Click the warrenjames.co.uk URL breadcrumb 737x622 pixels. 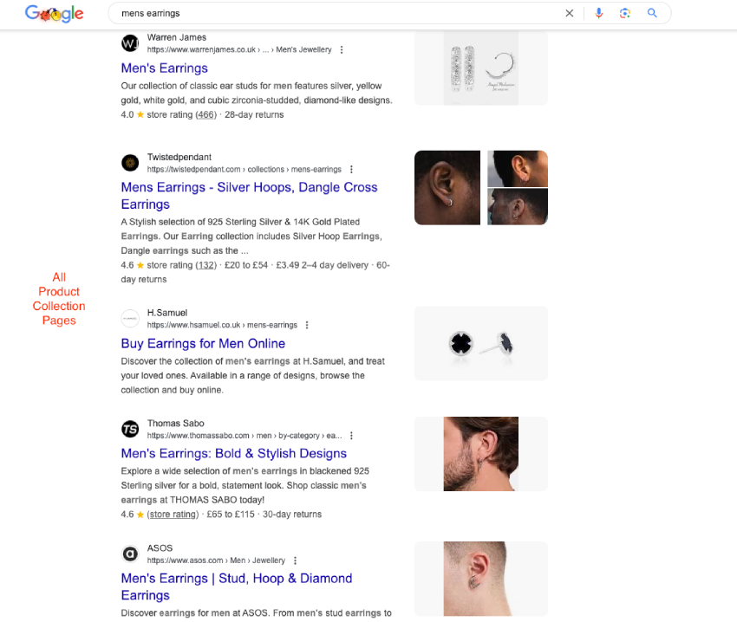(239, 49)
